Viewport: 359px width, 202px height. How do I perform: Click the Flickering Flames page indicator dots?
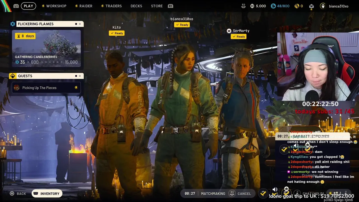coord(78,24)
